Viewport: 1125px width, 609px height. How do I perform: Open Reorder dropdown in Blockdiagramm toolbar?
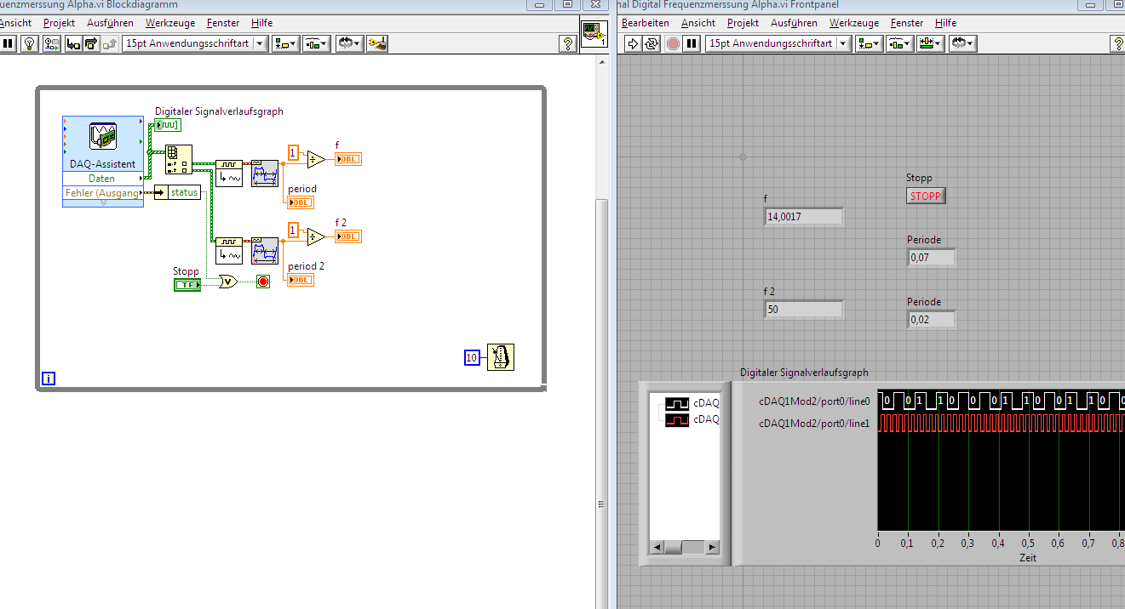[349, 43]
